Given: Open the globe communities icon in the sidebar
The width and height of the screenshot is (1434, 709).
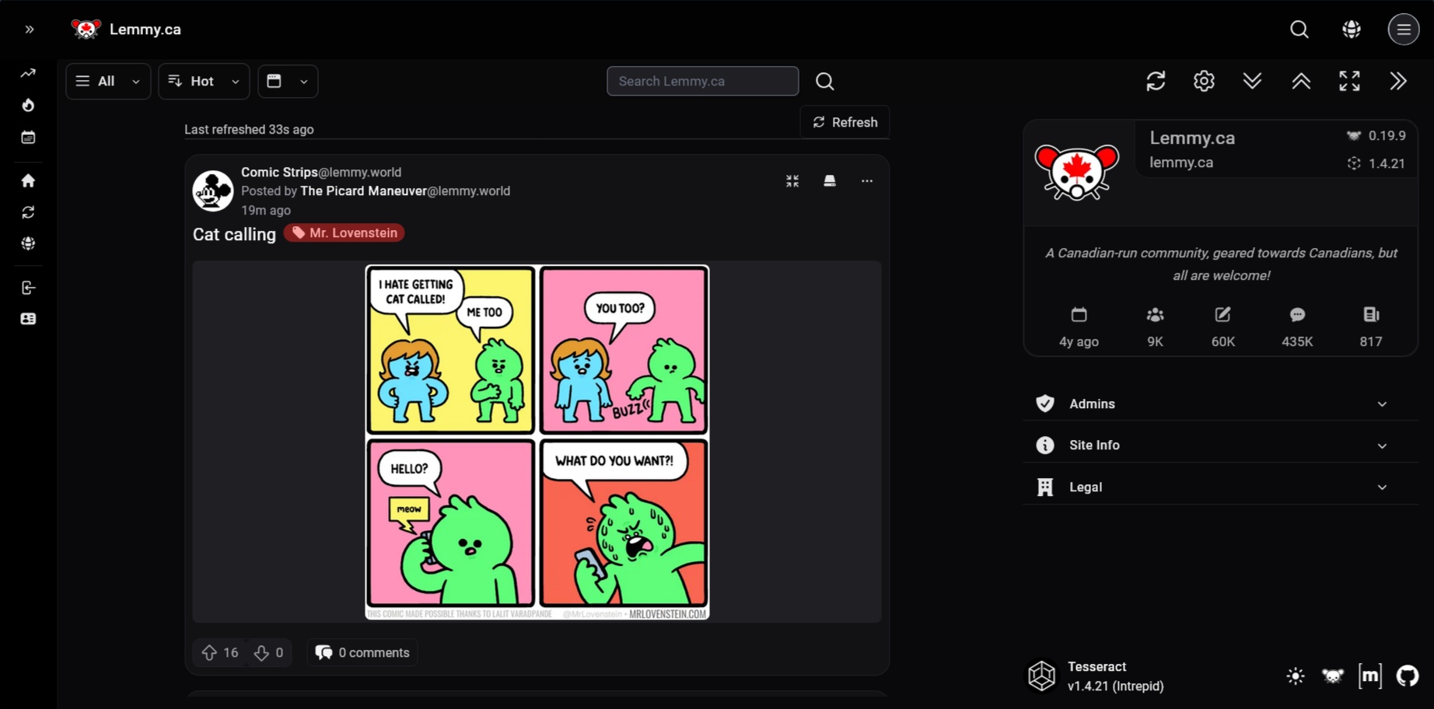Looking at the screenshot, I should coord(28,243).
